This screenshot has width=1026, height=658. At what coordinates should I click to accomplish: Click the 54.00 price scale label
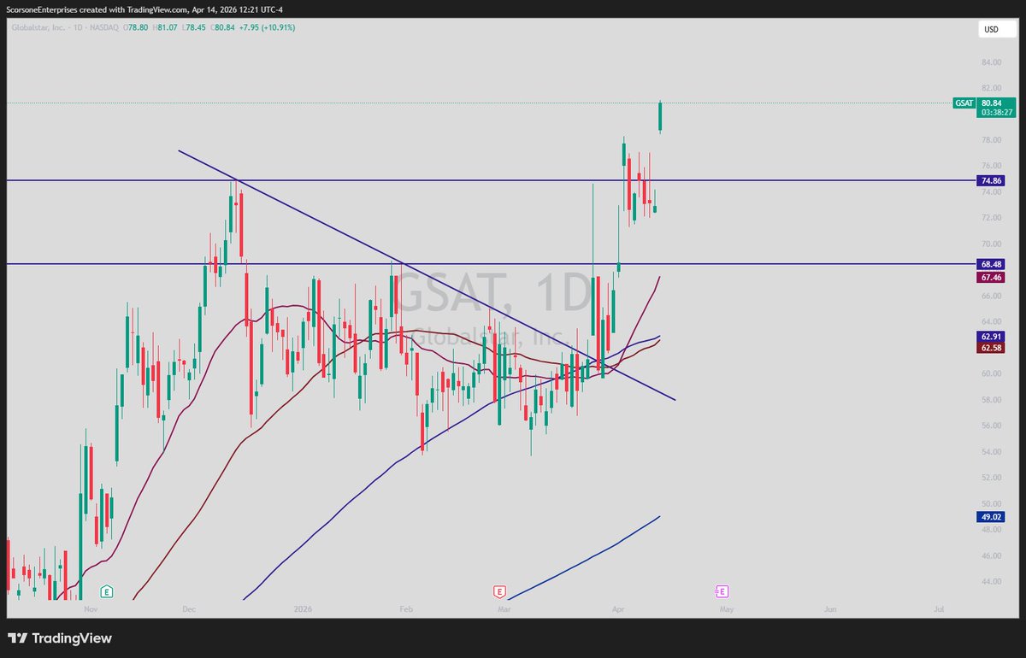[992, 452]
